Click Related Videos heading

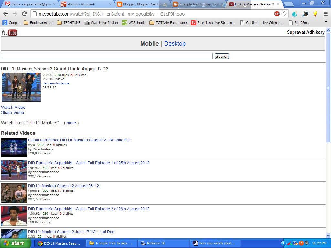click(x=18, y=133)
